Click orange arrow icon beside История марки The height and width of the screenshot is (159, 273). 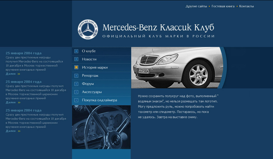76,67
